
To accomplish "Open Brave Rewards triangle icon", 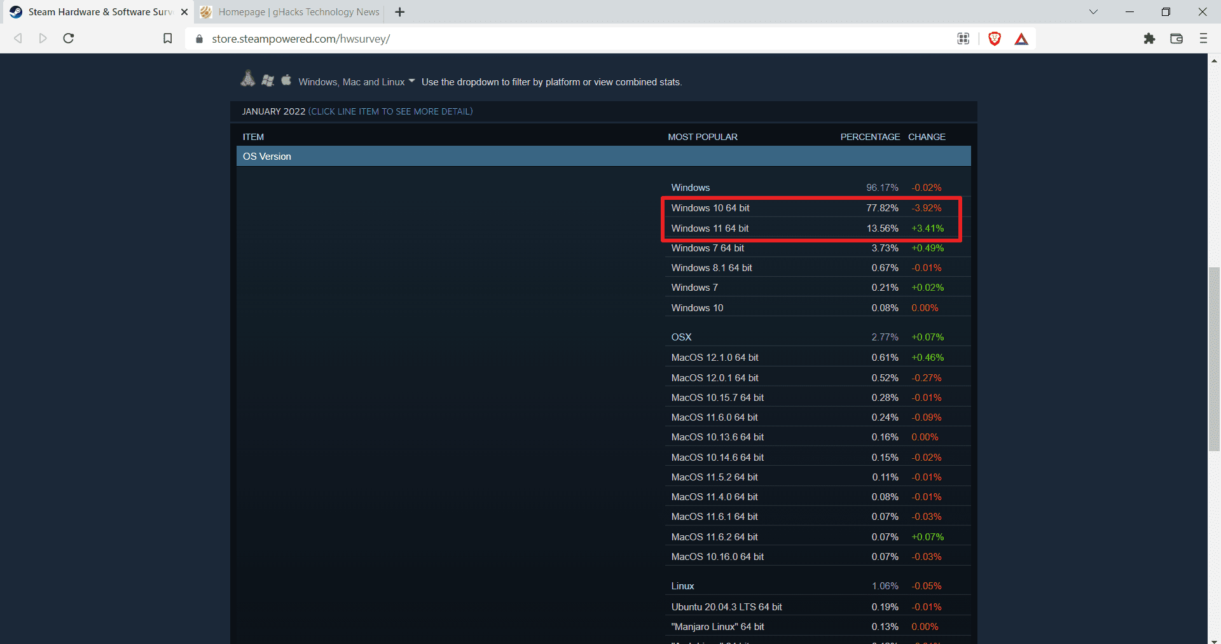I will pos(1021,39).
